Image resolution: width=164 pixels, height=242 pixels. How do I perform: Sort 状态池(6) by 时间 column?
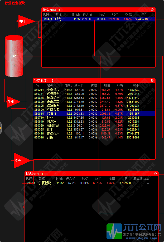tap(68, 86)
